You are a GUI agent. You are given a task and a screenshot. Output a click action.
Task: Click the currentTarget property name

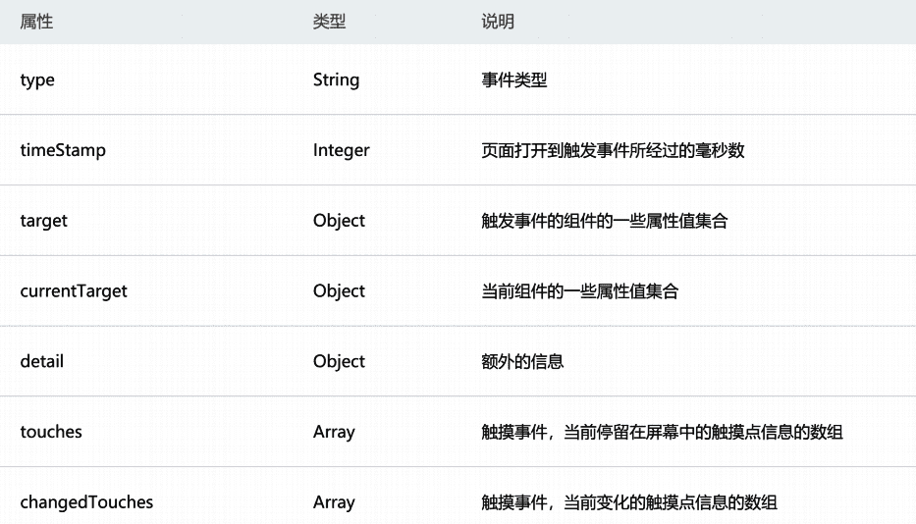[x=74, y=290]
